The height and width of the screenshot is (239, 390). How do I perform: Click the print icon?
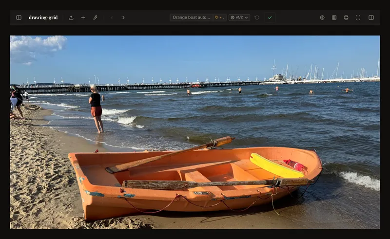pos(346,18)
